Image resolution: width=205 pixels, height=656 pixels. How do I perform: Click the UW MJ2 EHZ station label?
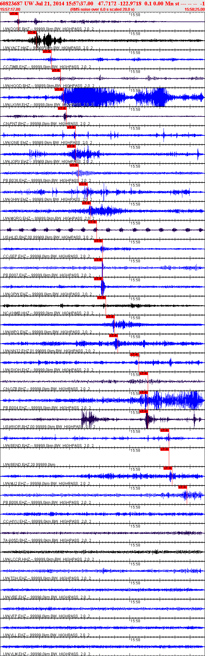[x=15, y=484]
